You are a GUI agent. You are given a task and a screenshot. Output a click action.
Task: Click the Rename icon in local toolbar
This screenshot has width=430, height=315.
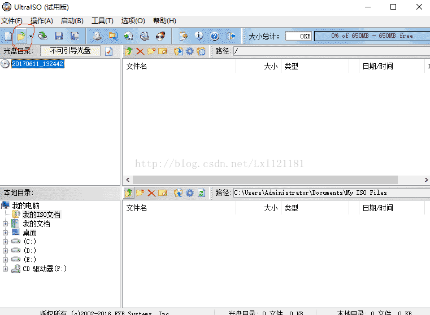[163, 193]
